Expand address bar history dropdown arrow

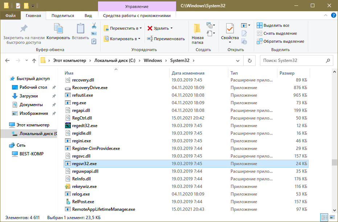tap(238, 61)
